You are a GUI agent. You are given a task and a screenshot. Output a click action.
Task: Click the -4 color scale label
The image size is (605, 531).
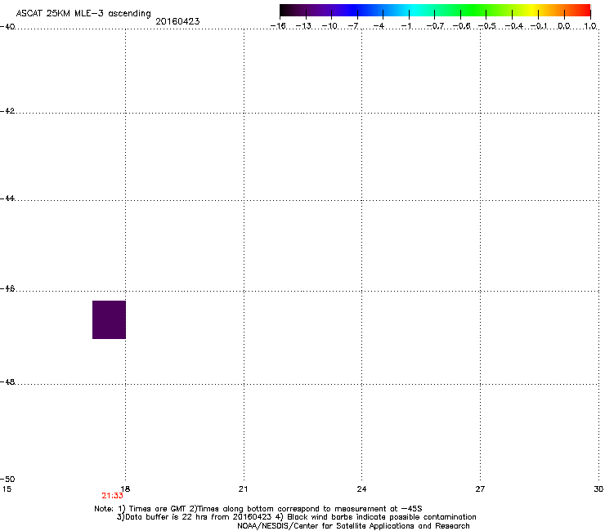click(379, 26)
